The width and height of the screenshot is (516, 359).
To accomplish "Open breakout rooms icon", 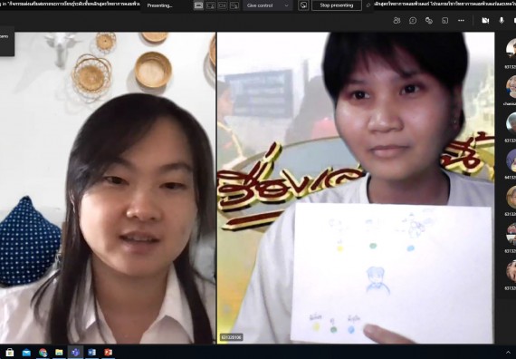I will click(444, 21).
